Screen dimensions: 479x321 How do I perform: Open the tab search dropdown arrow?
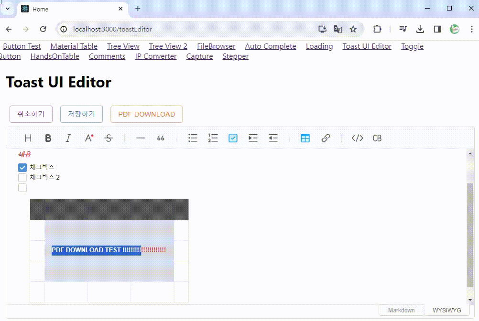click(x=8, y=9)
